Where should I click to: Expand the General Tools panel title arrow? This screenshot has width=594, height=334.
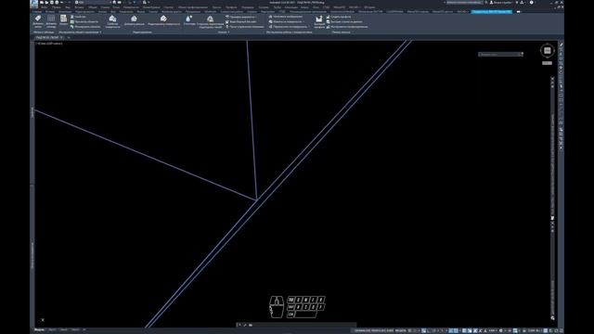100,32
